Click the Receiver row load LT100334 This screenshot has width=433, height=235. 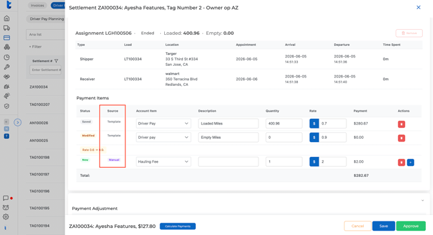click(x=133, y=79)
